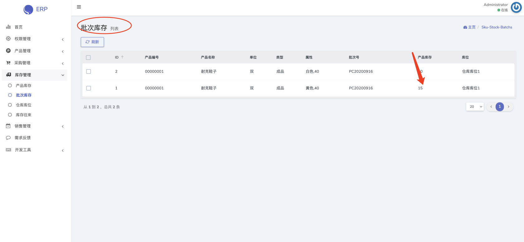The width and height of the screenshot is (524, 242).
Task: Click the 库存往来 circle icon
Action: click(10, 115)
